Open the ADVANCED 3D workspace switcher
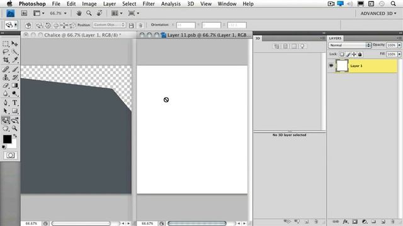403x226 pixels. (378, 13)
